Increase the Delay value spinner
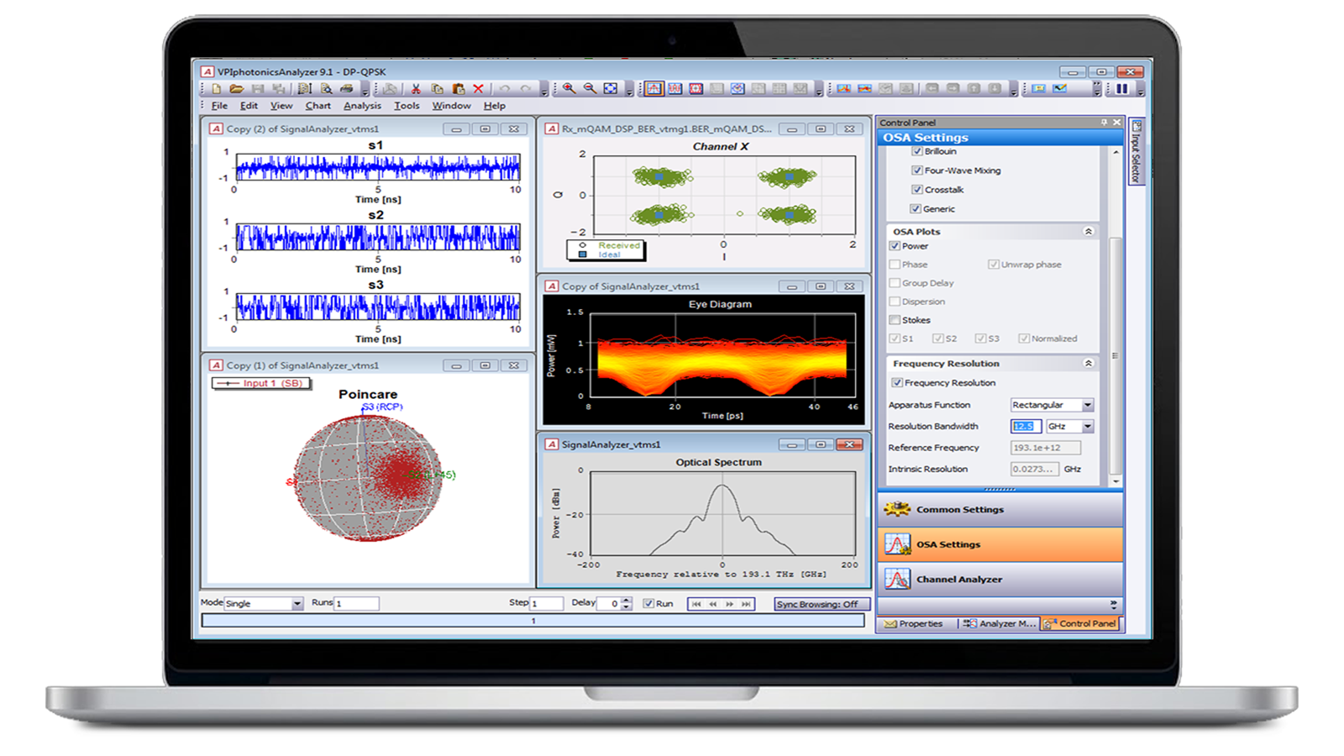 pyautogui.click(x=627, y=601)
